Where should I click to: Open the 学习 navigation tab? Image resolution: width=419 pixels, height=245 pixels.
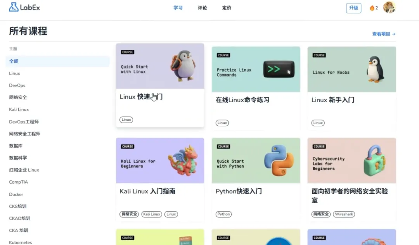click(x=178, y=8)
